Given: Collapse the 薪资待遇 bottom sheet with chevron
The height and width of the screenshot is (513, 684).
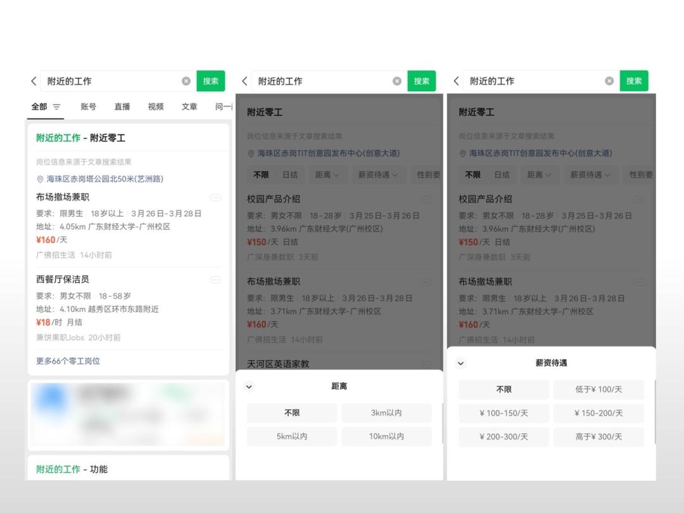Looking at the screenshot, I should tap(460, 364).
